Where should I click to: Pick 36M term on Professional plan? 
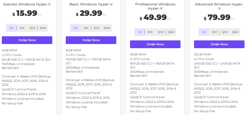171,32
